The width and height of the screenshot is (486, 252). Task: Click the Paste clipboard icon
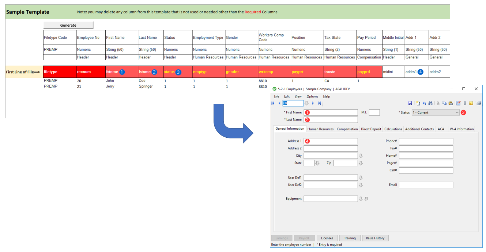click(451, 103)
